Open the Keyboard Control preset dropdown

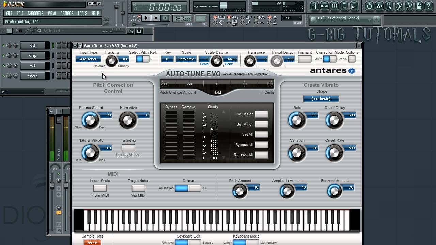[x=345, y=20]
